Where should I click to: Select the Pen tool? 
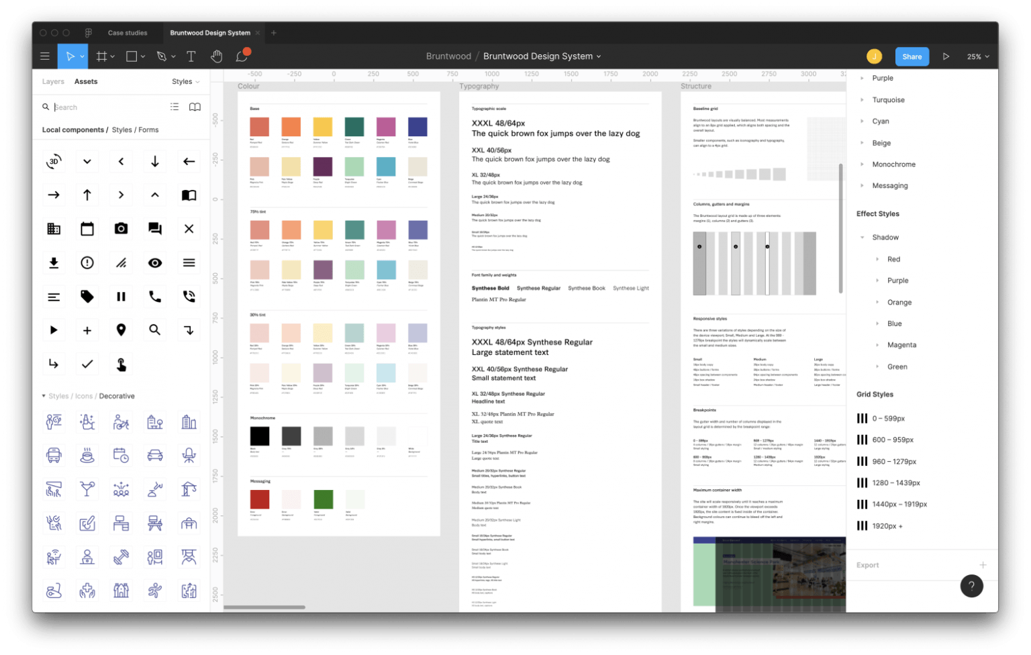pos(162,56)
